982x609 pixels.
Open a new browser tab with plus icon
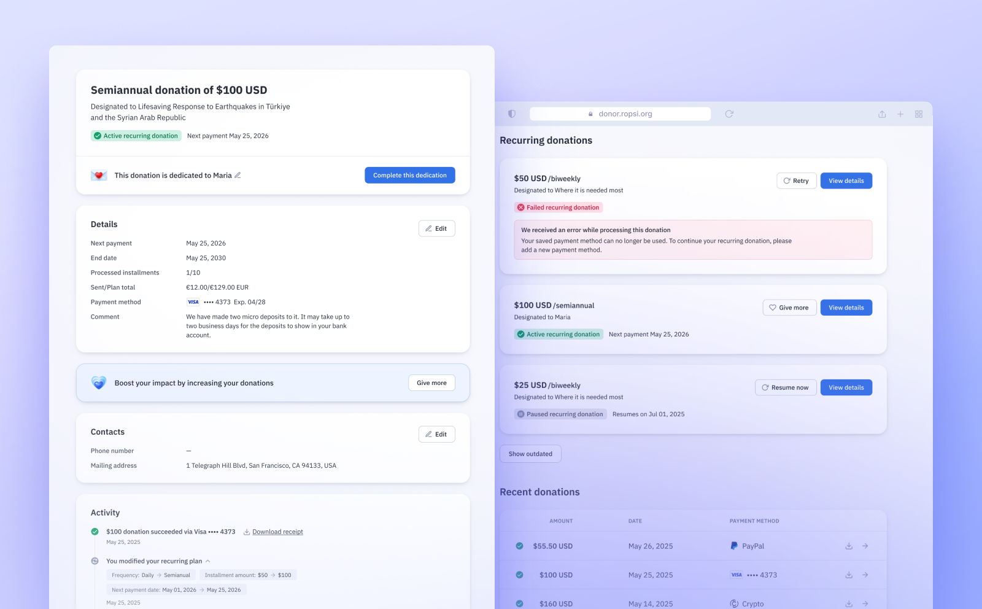(x=900, y=114)
